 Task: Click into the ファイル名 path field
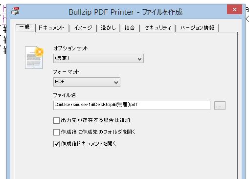[132, 105]
